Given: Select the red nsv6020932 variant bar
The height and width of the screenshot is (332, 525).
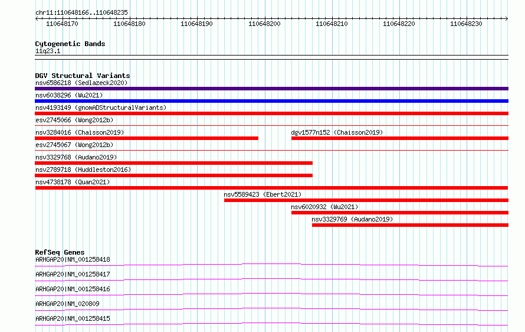Looking at the screenshot, I should click(x=400, y=213).
